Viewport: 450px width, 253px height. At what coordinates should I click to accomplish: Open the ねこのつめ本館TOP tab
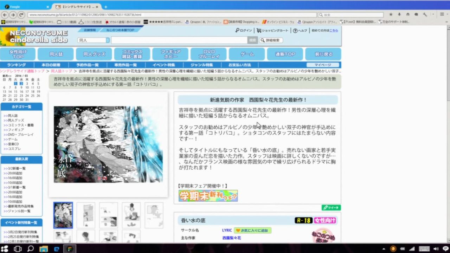[x=120, y=30]
